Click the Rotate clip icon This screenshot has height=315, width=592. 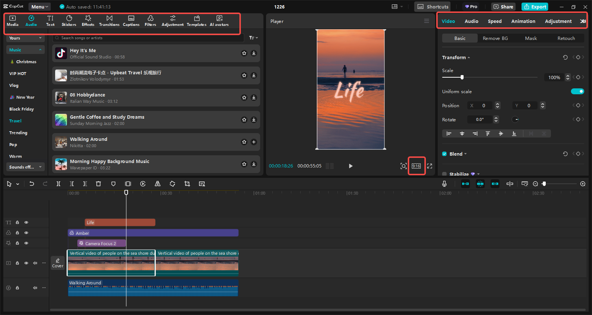(173, 184)
